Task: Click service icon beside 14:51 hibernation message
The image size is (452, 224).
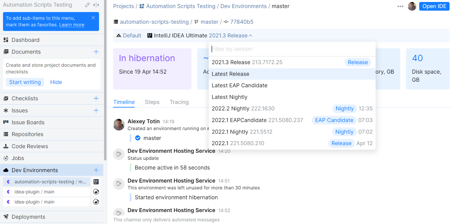Action: point(119,184)
